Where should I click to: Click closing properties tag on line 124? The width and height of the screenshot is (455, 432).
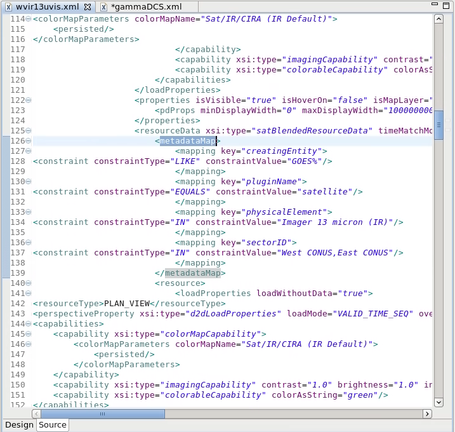[168, 121]
